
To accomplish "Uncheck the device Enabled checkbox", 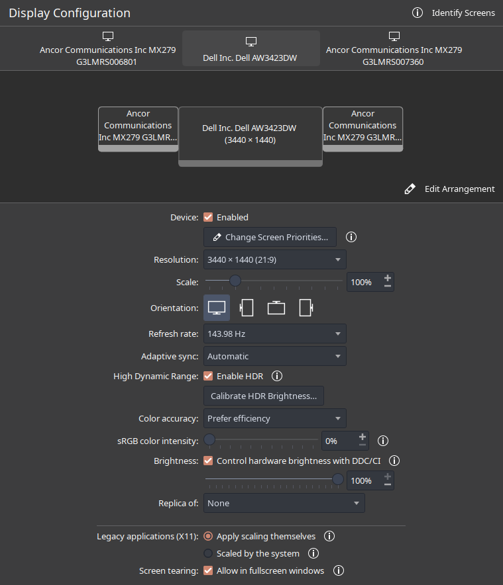I will 208,217.
